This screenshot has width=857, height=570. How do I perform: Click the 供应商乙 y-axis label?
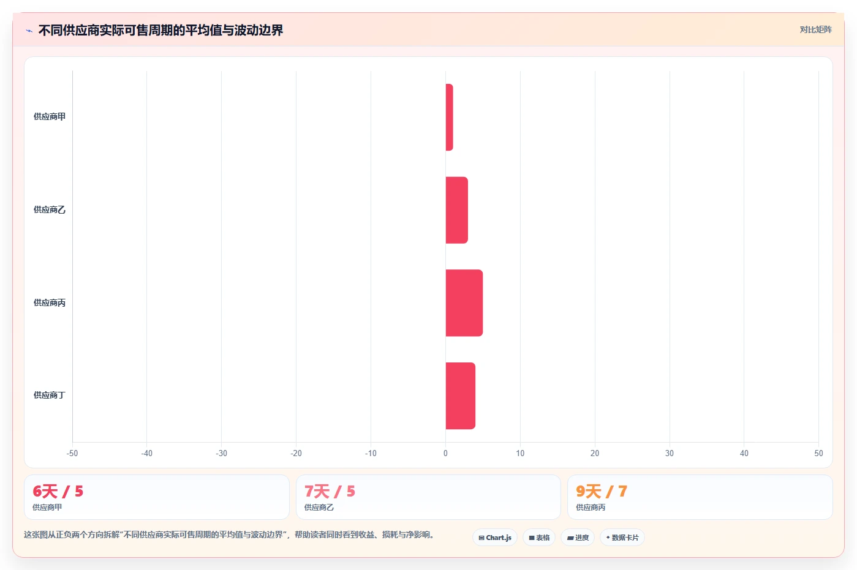(50, 210)
